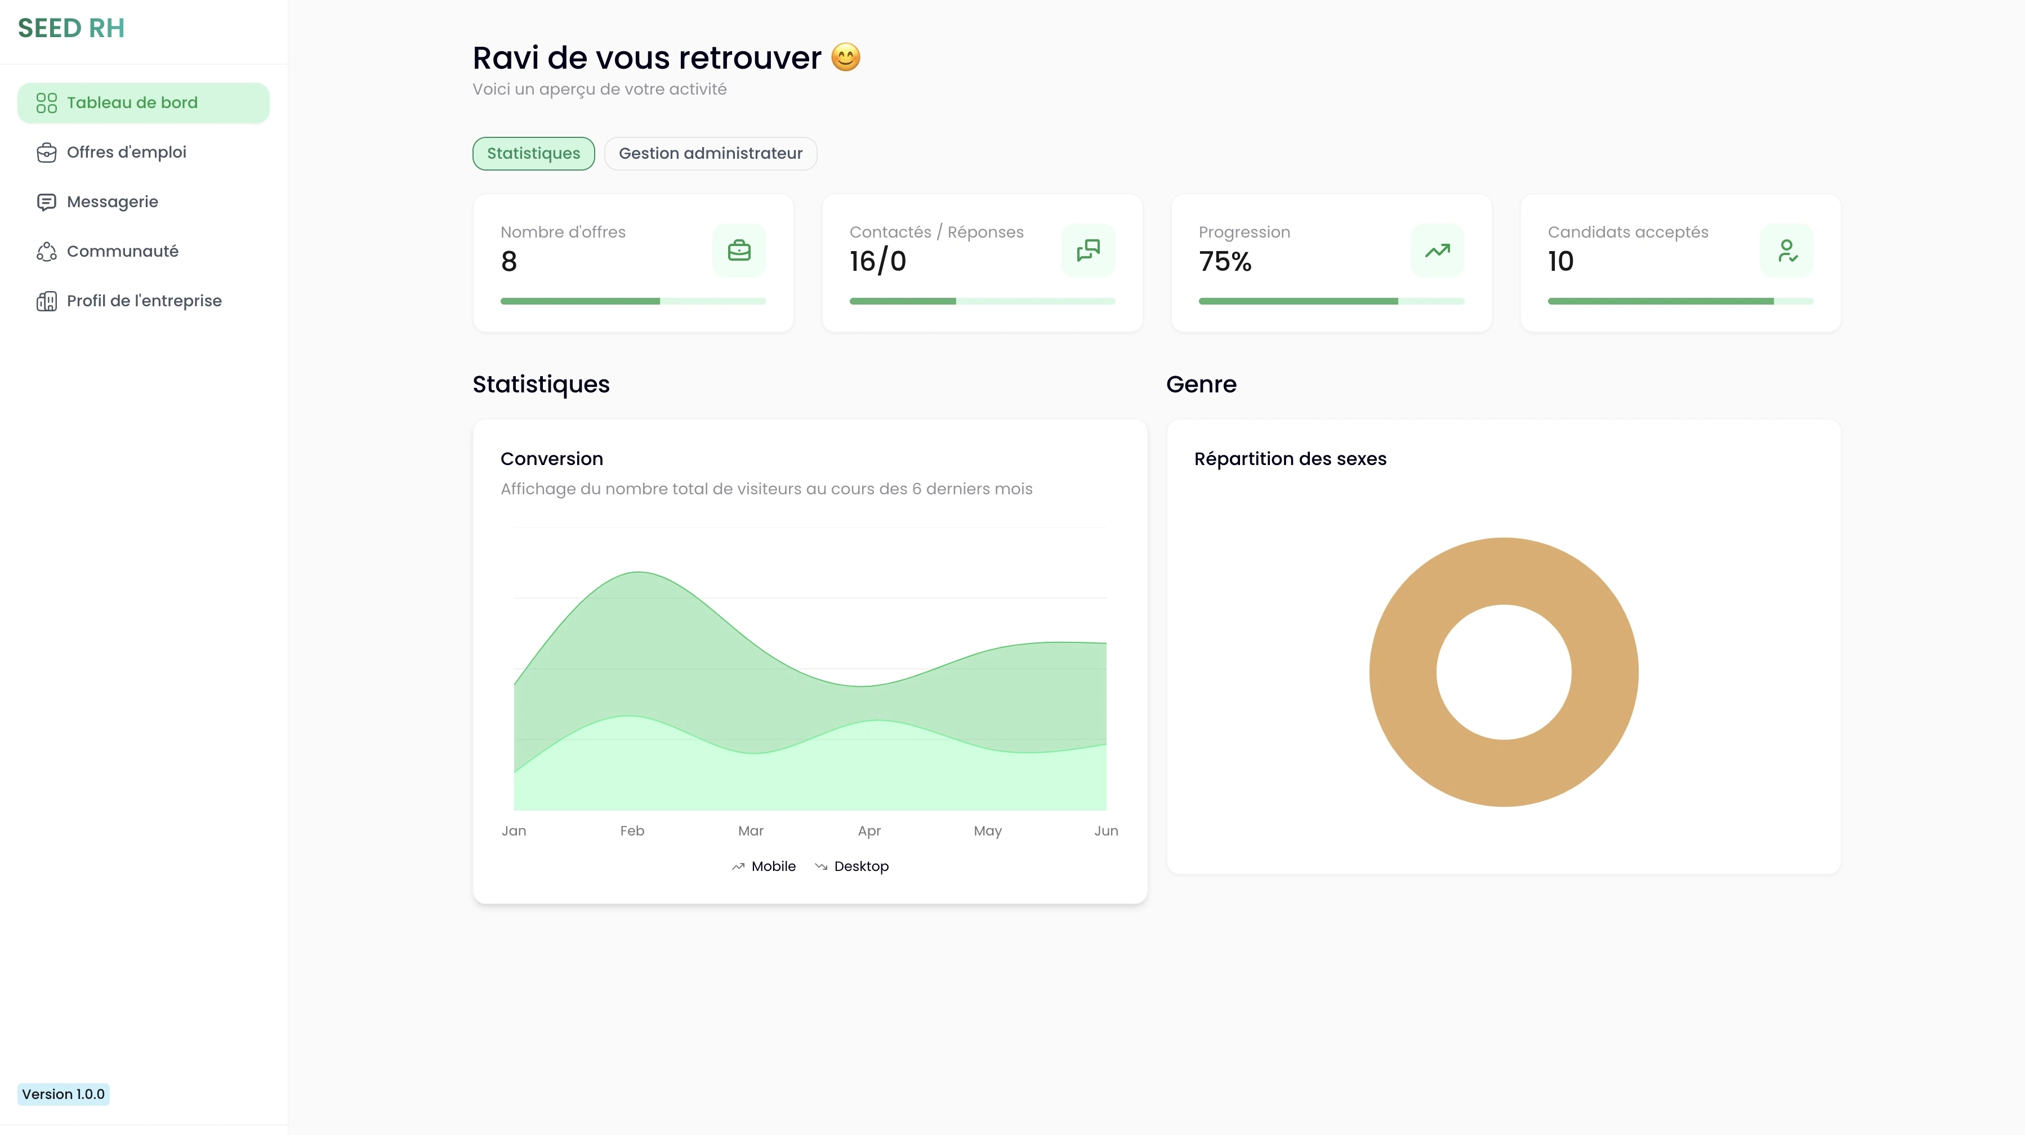Click the Communauté people icon
This screenshot has height=1135, width=2025.
[x=46, y=252]
